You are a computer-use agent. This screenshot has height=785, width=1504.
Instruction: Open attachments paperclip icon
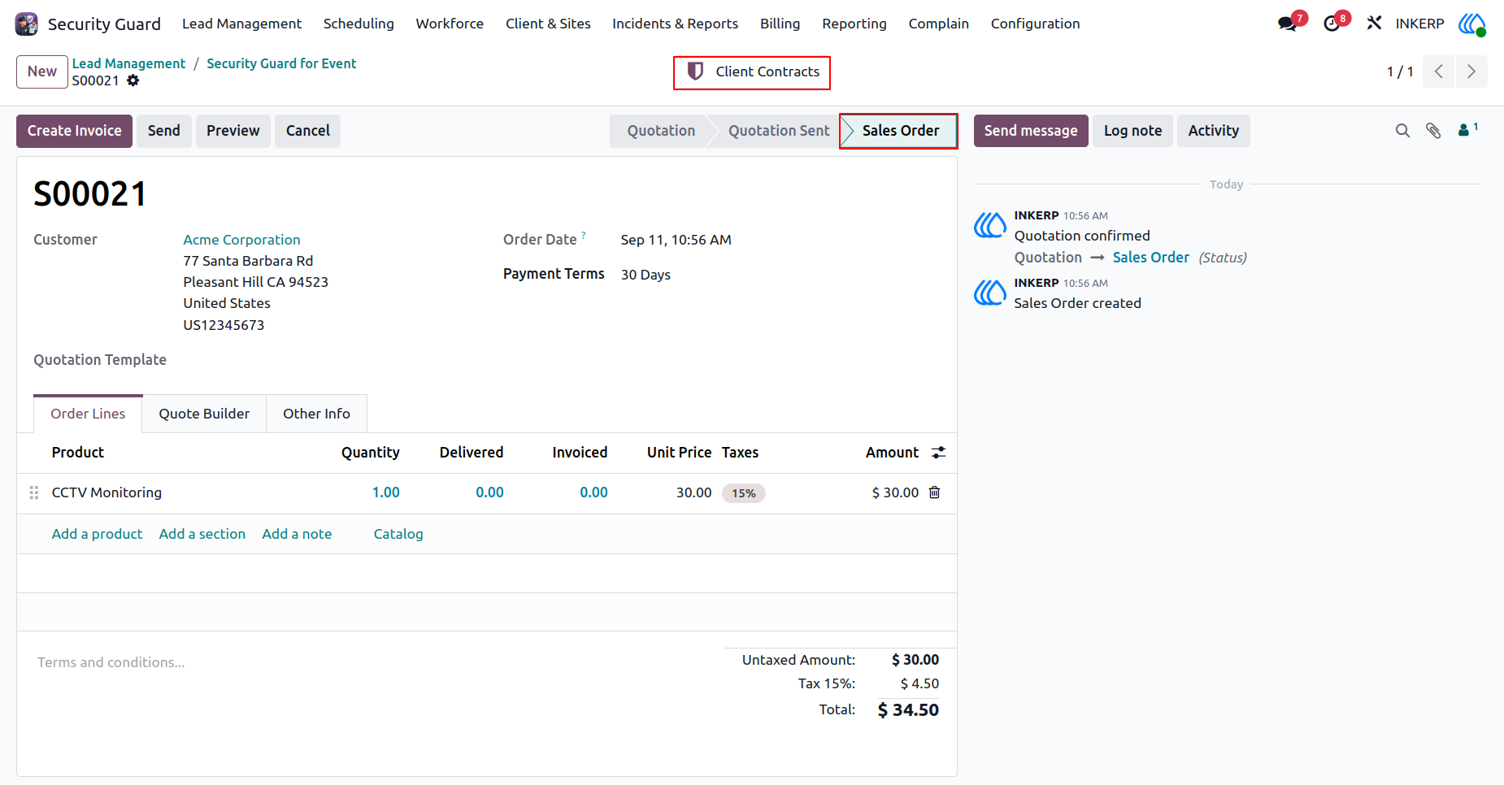click(x=1433, y=131)
